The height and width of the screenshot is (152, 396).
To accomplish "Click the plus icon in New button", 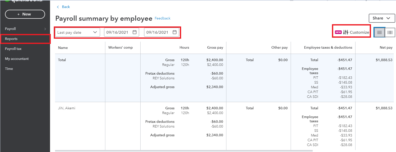I will pos(19,14).
